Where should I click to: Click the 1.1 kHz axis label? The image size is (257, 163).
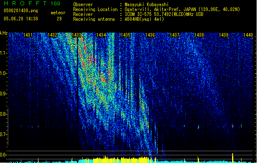point(4,53)
